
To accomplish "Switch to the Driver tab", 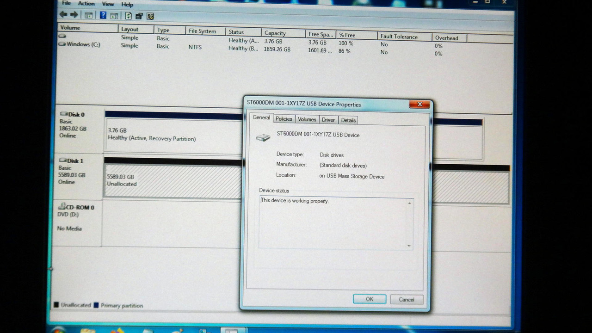I will 328,120.
